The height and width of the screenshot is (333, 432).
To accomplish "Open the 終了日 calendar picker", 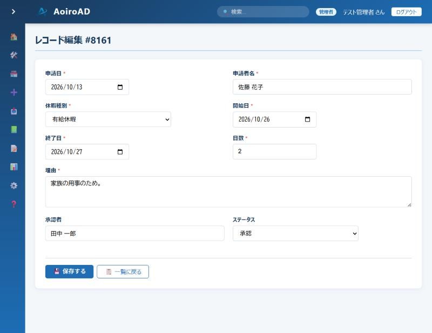I will (x=120, y=152).
